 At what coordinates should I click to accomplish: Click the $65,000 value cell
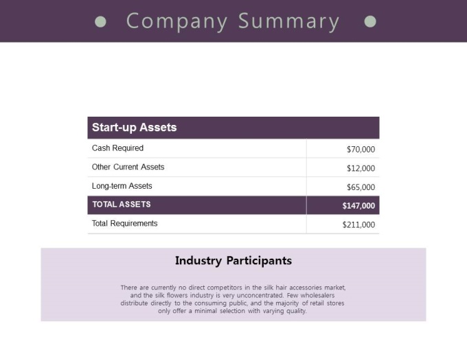click(343, 187)
